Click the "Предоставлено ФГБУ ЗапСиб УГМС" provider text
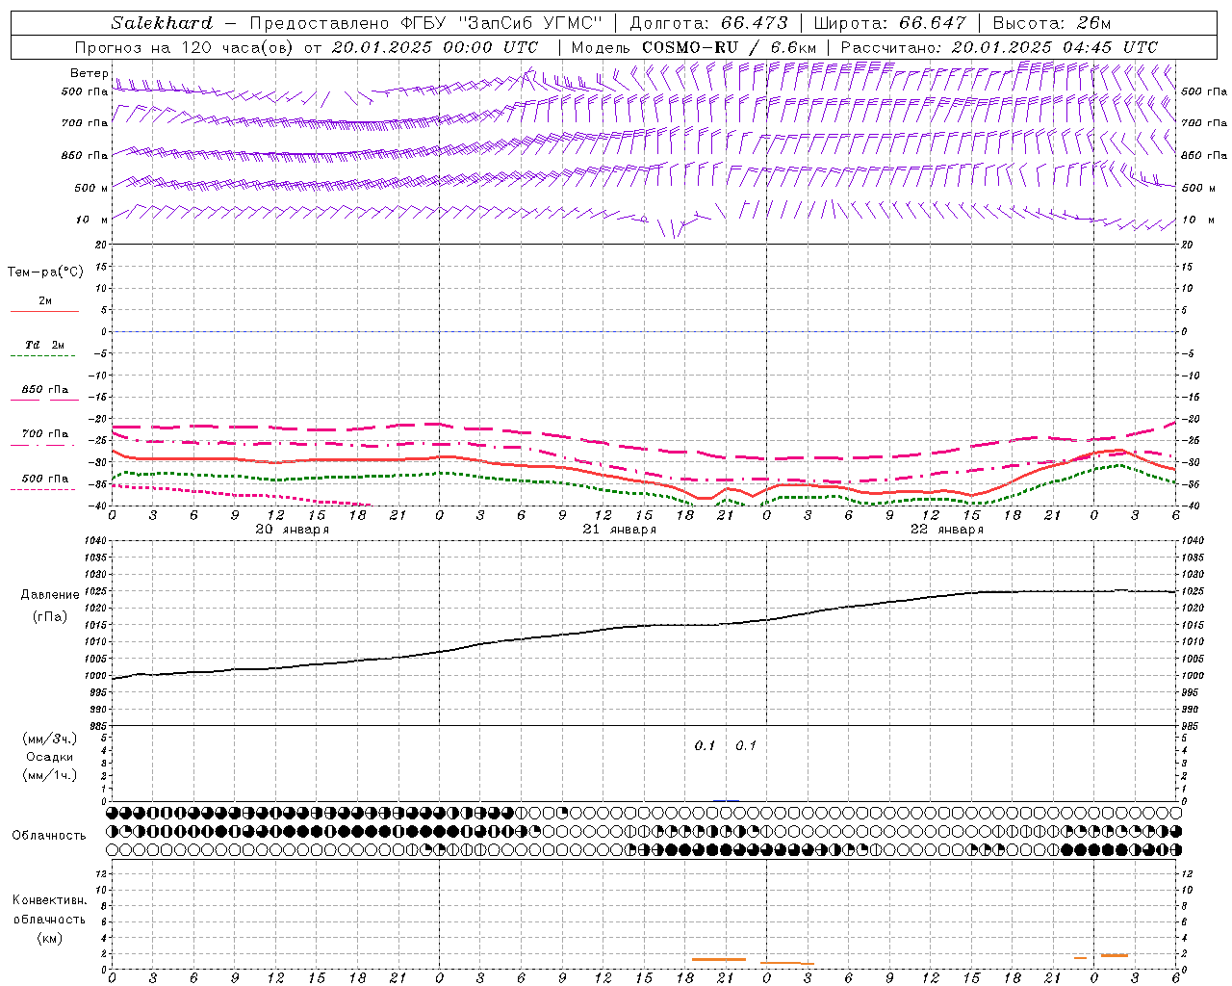The width and height of the screenshot is (1232, 986). pyautogui.click(x=426, y=23)
